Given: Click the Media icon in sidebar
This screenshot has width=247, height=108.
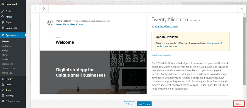Looking at the screenshot, I should [3, 17].
